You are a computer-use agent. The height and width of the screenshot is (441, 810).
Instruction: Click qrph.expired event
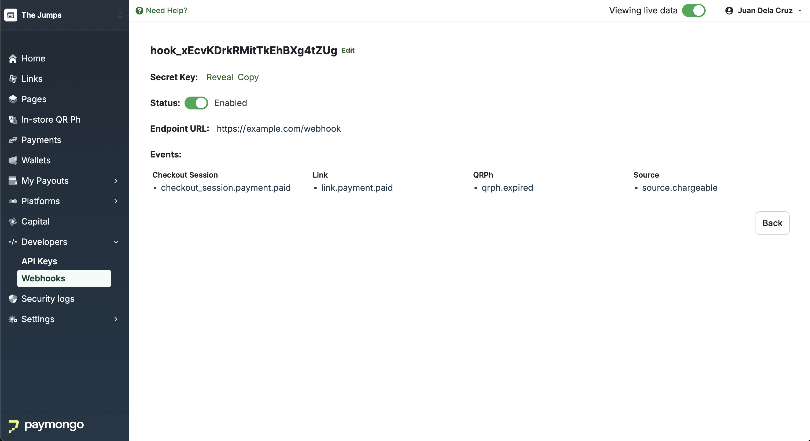[507, 188]
